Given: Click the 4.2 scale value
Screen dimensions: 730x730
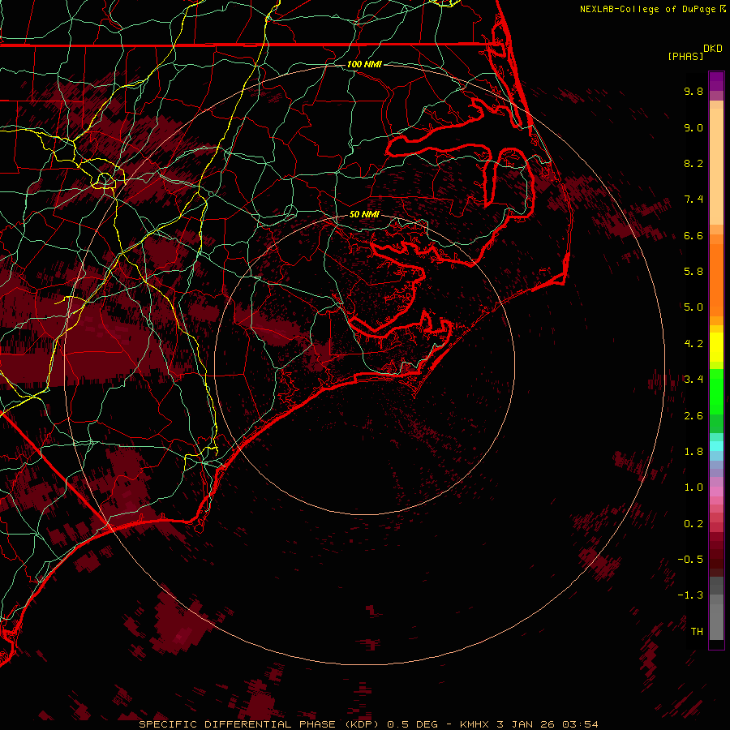Looking at the screenshot, I should (693, 344).
